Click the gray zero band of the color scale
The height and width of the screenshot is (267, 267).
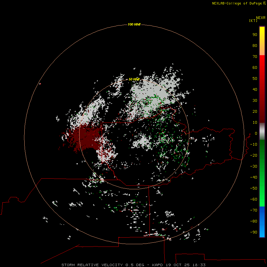coord(262,131)
